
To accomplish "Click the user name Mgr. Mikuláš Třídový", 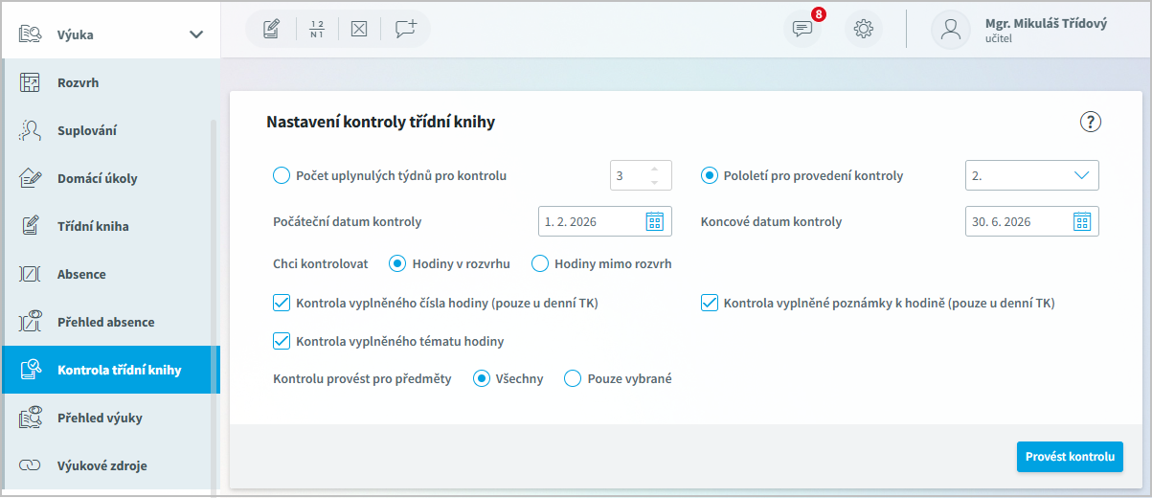I will [1046, 23].
